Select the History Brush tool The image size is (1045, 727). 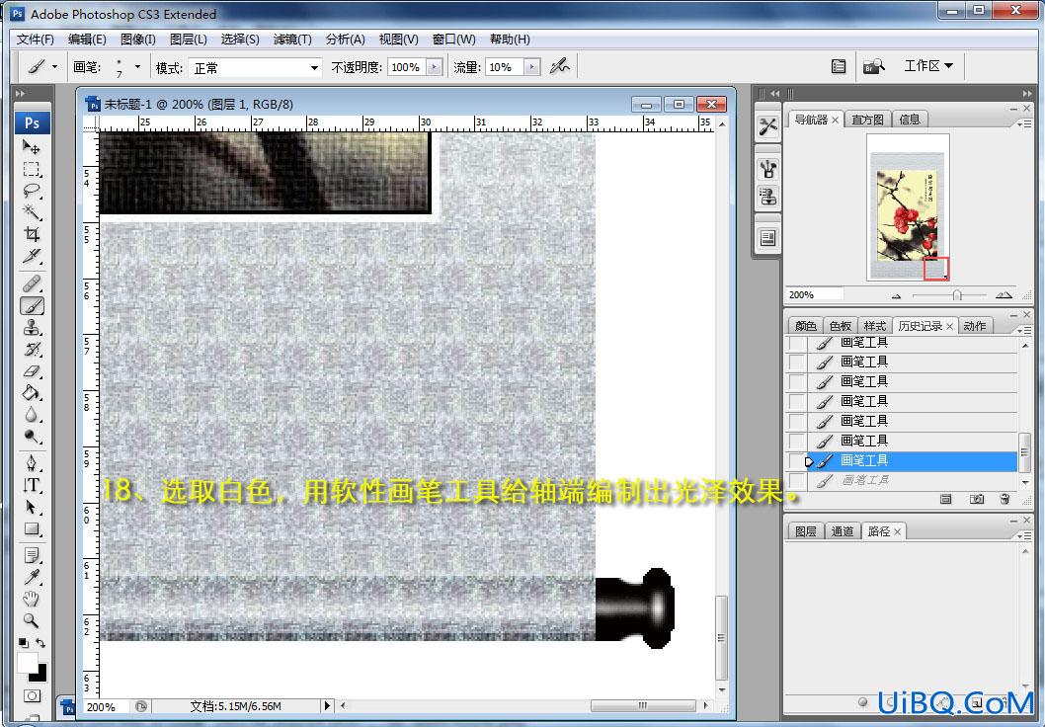pyautogui.click(x=32, y=349)
